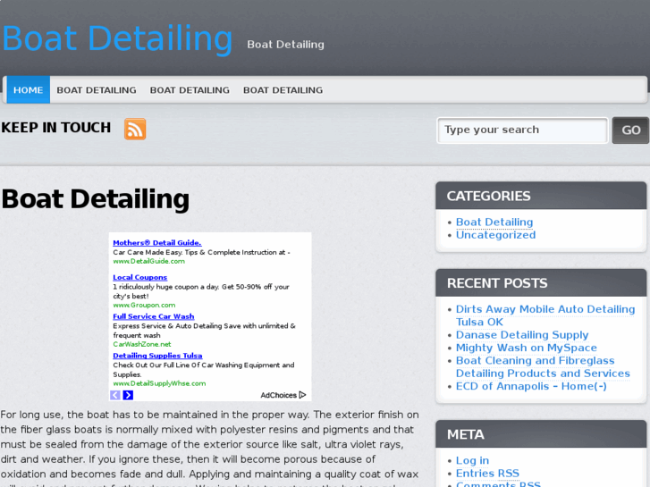650x487 pixels.
Task: Open Boat Cleaning and Fibreglass post
Action: pos(543,366)
